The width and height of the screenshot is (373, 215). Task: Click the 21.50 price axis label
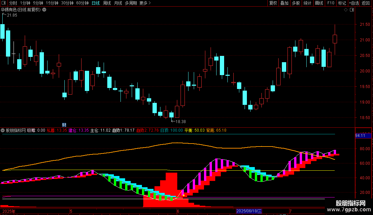pyautogui.click(x=365, y=24)
